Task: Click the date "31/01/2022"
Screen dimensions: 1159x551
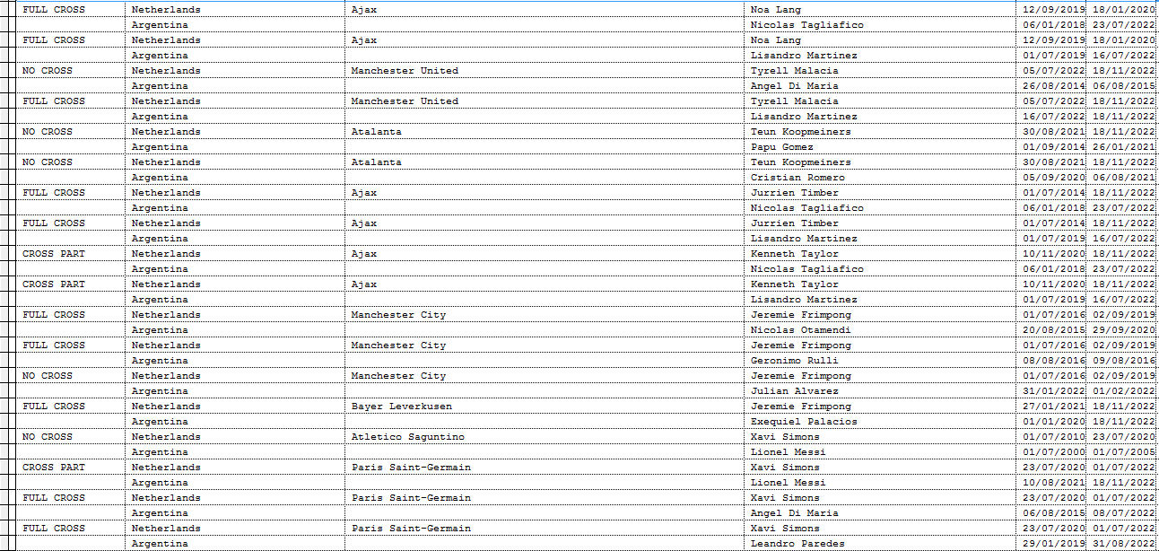Action: pyautogui.click(x=1054, y=391)
